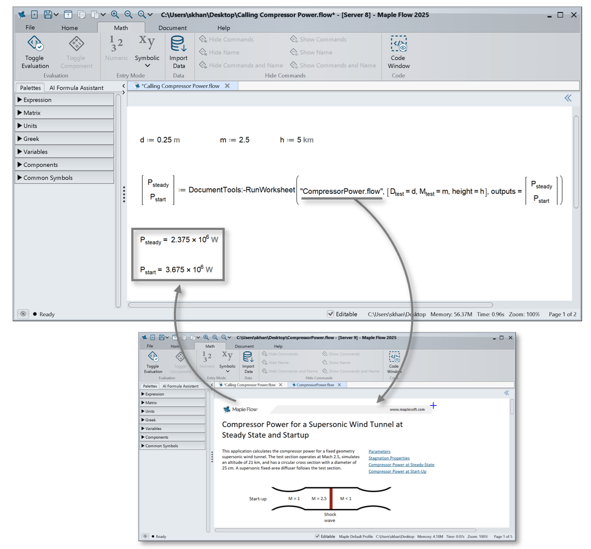Select Numeric entry mode in the upper window
Screen dimensions: 591x549
coord(116,48)
